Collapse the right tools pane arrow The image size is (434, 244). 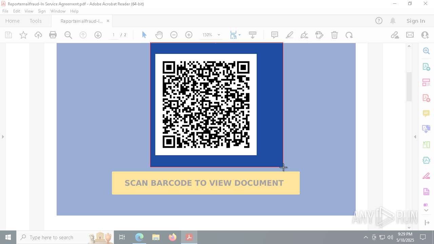[415, 137]
